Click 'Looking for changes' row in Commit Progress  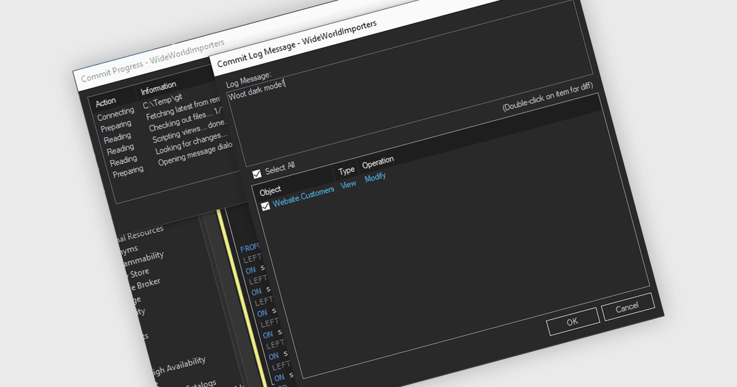click(191, 144)
